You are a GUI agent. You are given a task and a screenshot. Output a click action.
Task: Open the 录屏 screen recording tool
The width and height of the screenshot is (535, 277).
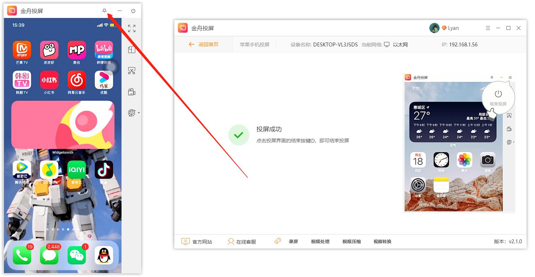point(293,241)
